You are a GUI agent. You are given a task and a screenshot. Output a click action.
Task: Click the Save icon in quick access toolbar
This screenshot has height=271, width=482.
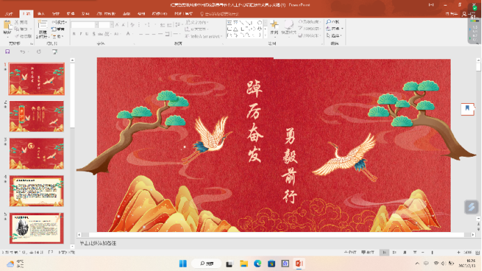(8, 52)
